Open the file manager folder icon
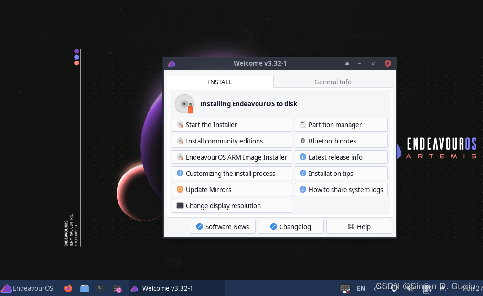 tap(85, 288)
